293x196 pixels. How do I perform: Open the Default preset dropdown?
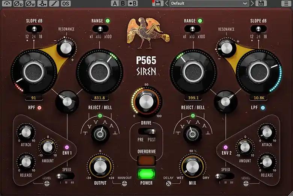click(x=209, y=3)
